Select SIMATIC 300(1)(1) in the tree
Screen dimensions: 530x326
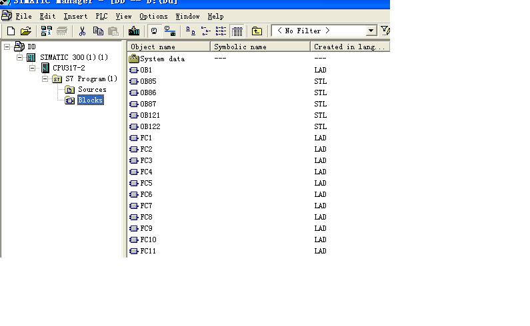click(74, 57)
